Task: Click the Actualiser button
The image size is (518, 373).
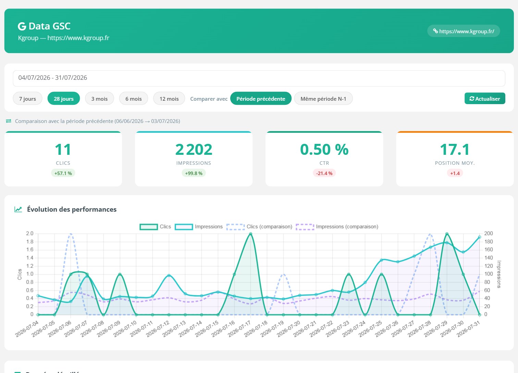Action: click(x=485, y=99)
